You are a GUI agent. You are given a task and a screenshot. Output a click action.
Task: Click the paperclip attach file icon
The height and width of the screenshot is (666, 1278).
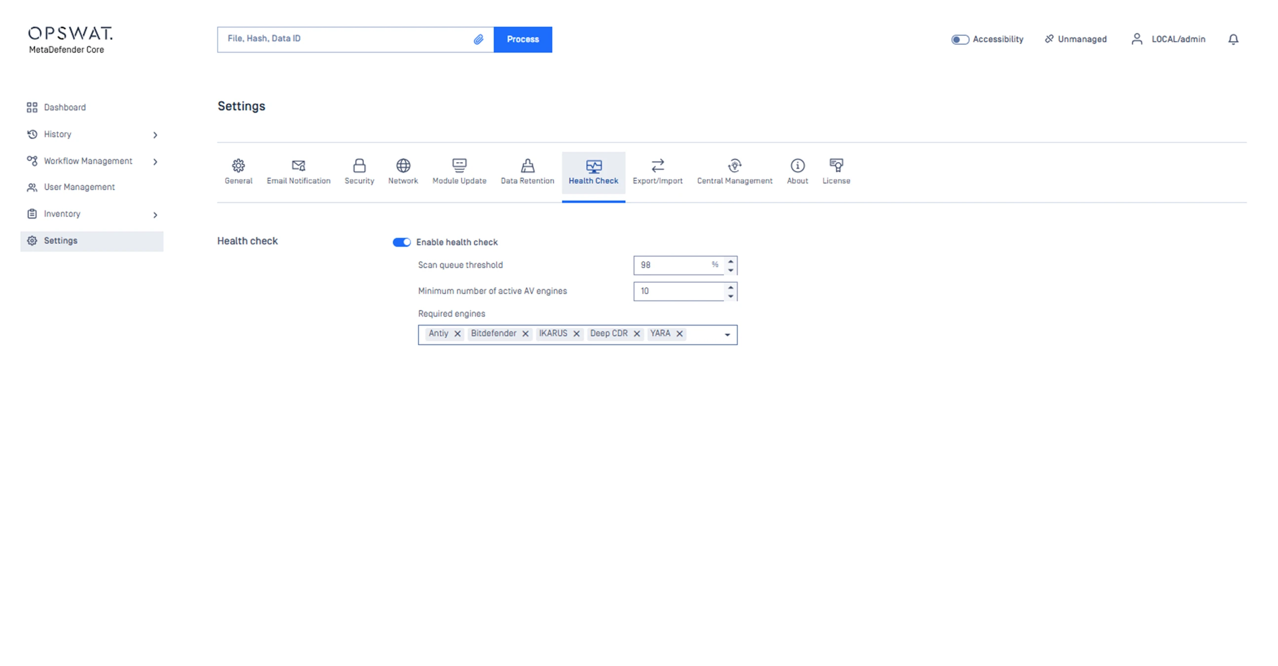[478, 39]
